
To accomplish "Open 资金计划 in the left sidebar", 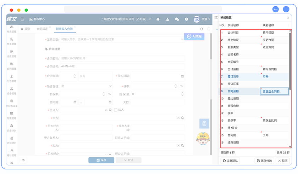I will (11, 128).
